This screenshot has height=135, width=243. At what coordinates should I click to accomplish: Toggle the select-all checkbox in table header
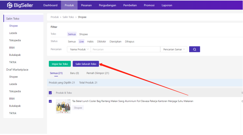pyautogui.click(x=50, y=93)
